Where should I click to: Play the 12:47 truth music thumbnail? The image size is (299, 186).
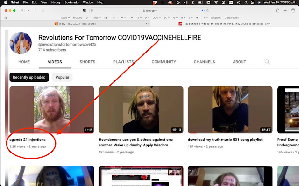(230, 110)
